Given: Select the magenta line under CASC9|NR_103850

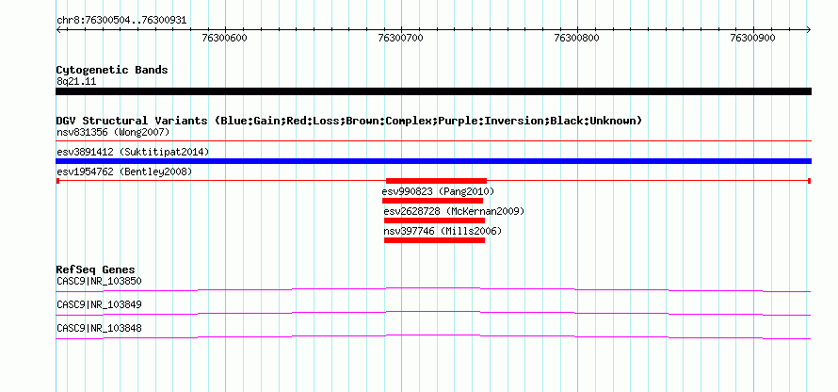Looking at the screenshot, I should pyautogui.click(x=433, y=290).
